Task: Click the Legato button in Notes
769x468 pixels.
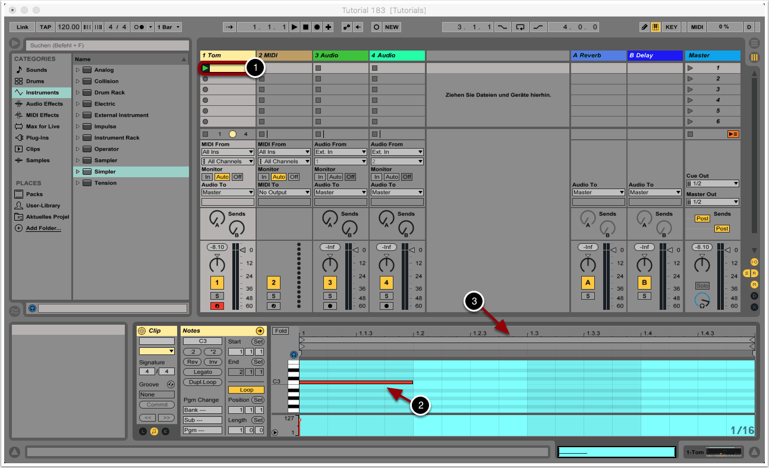Action: pos(203,372)
